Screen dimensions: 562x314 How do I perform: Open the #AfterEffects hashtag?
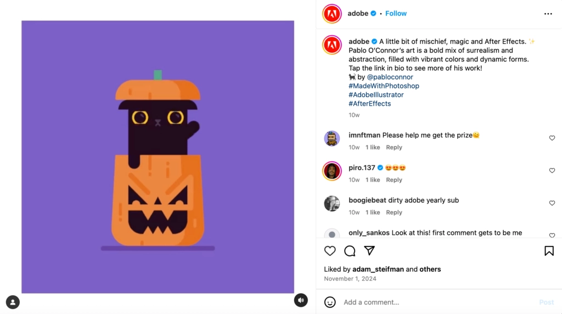(369, 104)
